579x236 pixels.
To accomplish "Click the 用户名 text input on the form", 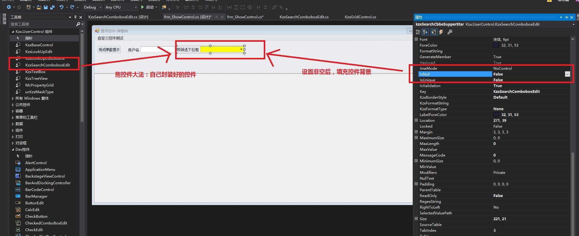I will [x=157, y=50].
